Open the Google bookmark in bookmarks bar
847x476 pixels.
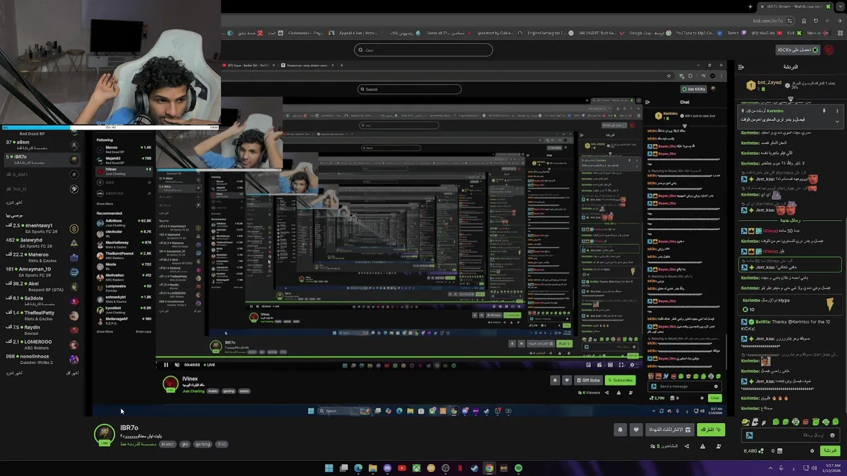click(650, 33)
